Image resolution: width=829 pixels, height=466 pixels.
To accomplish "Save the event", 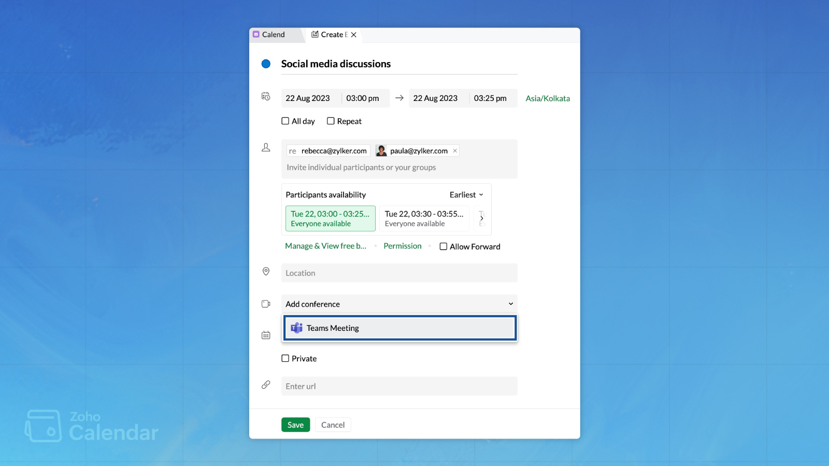I will pos(295,425).
